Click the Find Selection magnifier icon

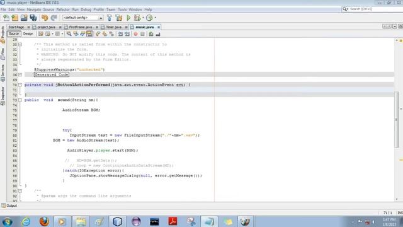pyautogui.click(x=69, y=34)
